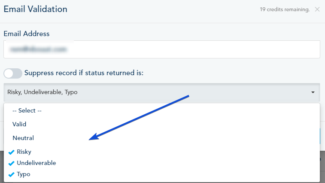Screen dimensions: 325x183
Task: Click the Email Address field label
Action: point(27,34)
